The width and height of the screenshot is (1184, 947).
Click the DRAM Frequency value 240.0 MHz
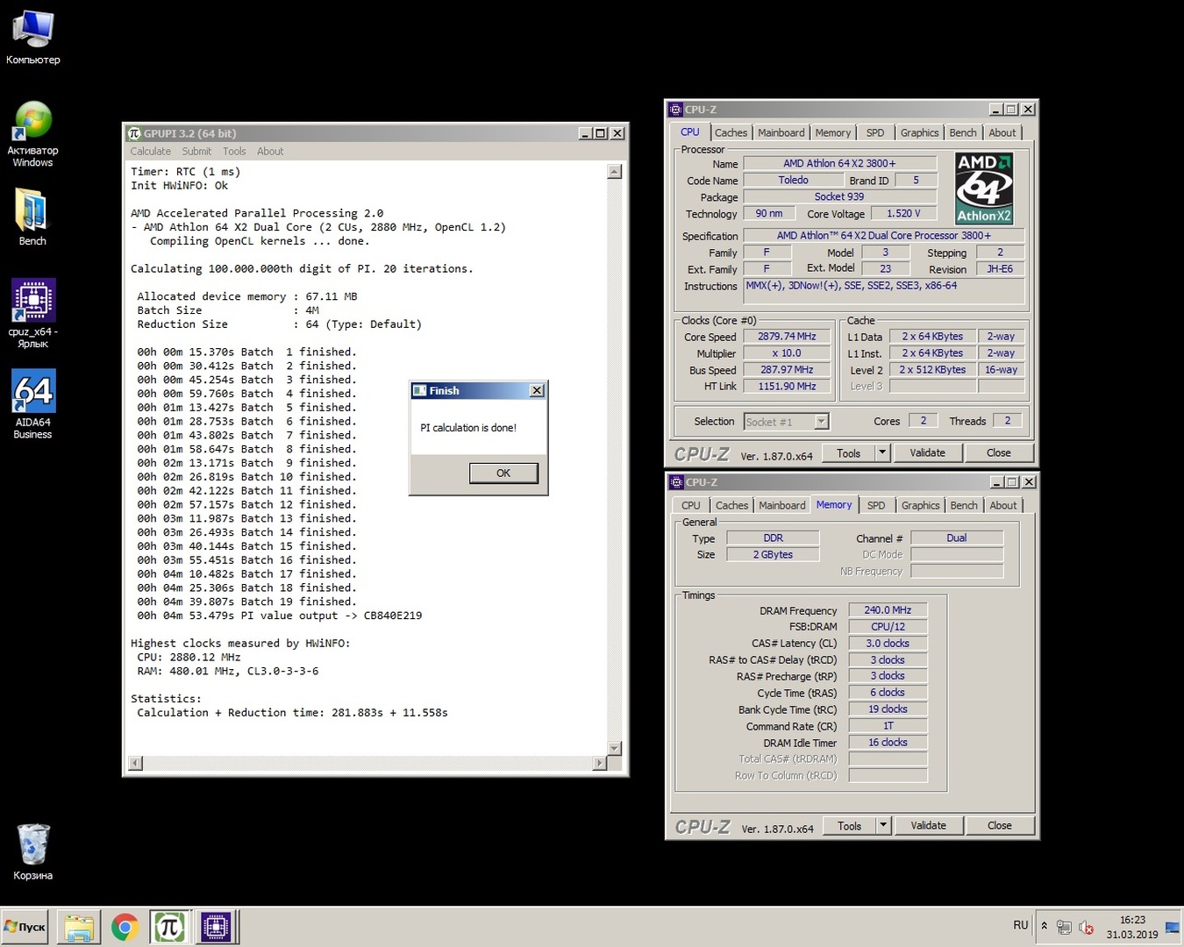888,610
